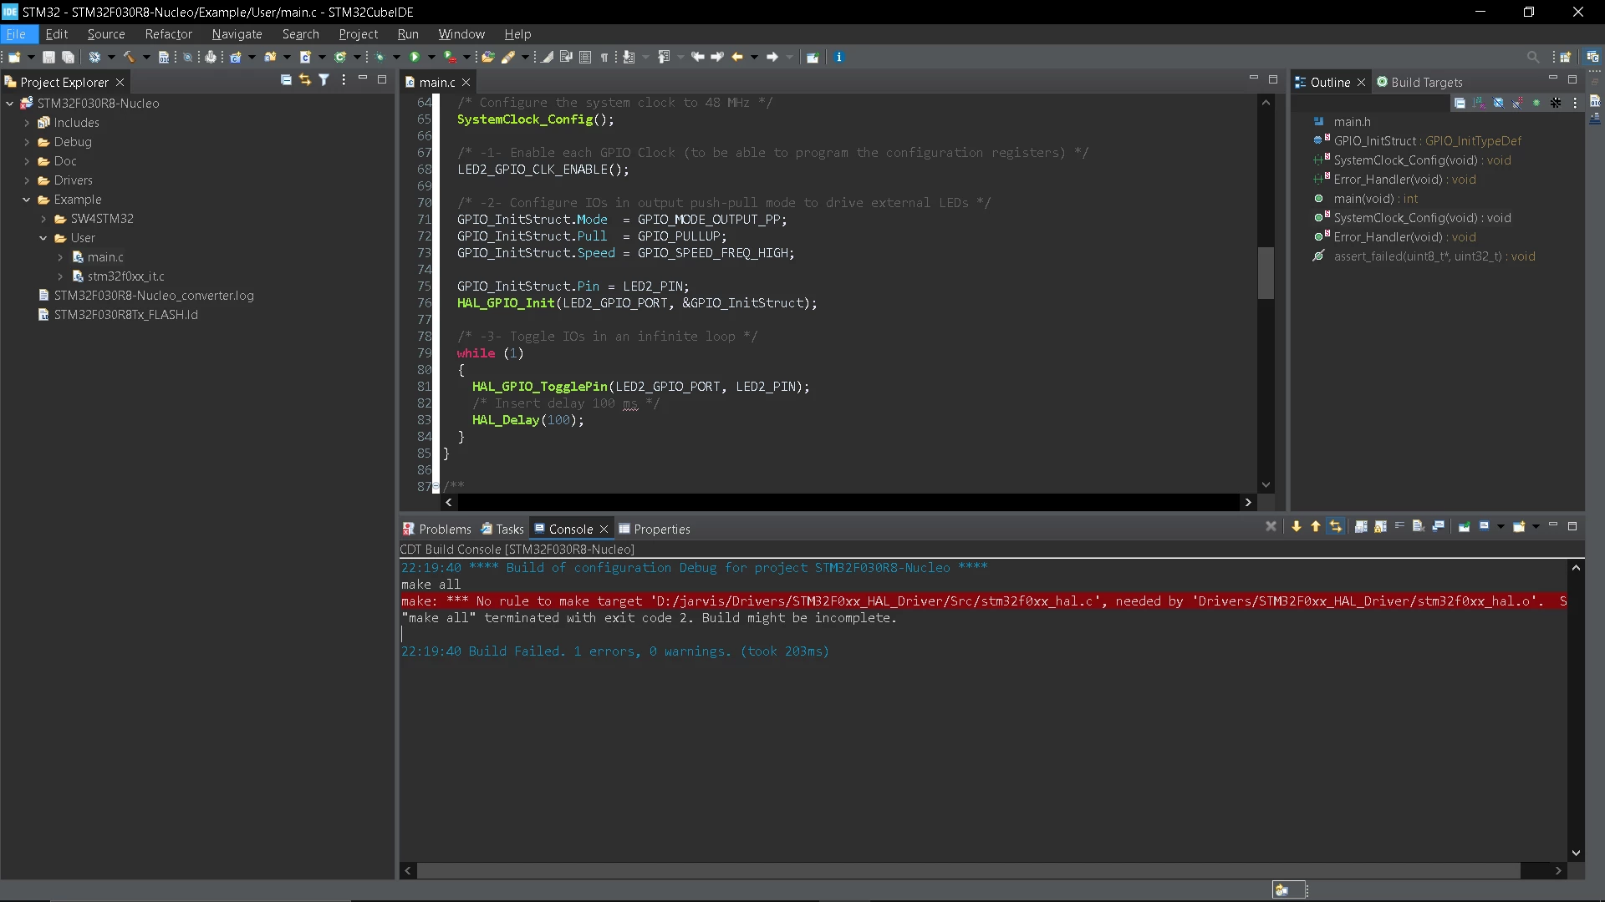Click Save All icon in toolbar
The image size is (1605, 902).
point(69,57)
